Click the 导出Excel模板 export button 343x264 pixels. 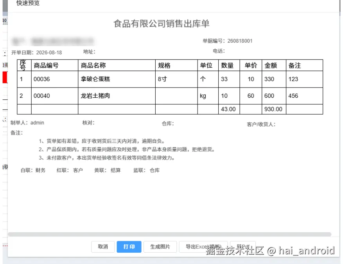pos(203,247)
